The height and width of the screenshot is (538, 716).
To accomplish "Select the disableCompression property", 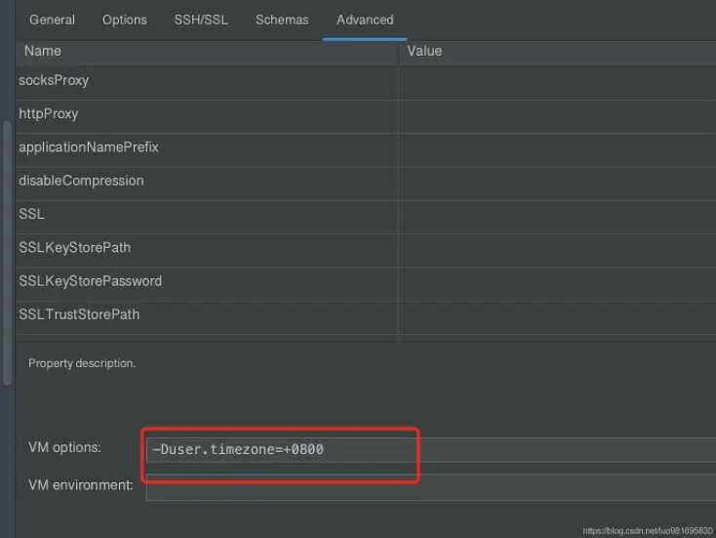I will (x=81, y=181).
